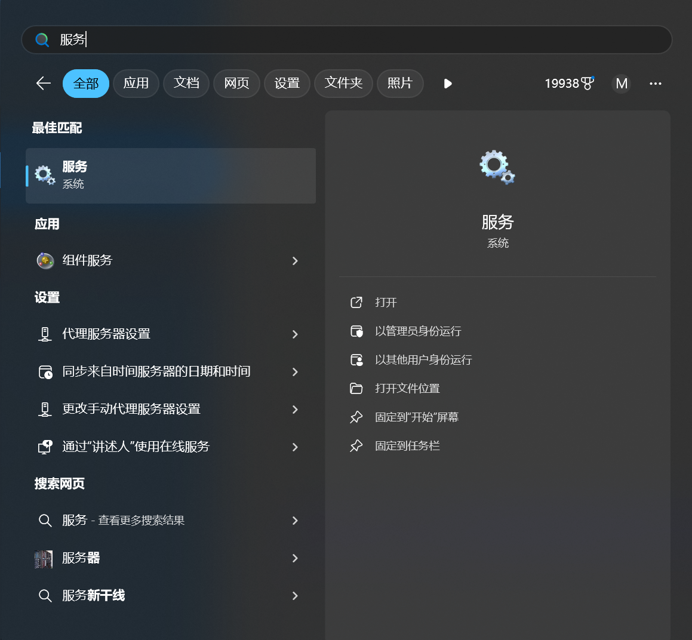
Task: Click the back arrow icon
Action: 44,84
